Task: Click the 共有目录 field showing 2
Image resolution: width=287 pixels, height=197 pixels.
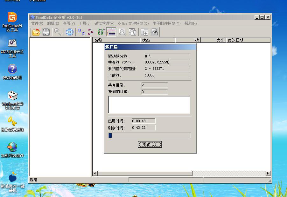Action: click(155, 85)
